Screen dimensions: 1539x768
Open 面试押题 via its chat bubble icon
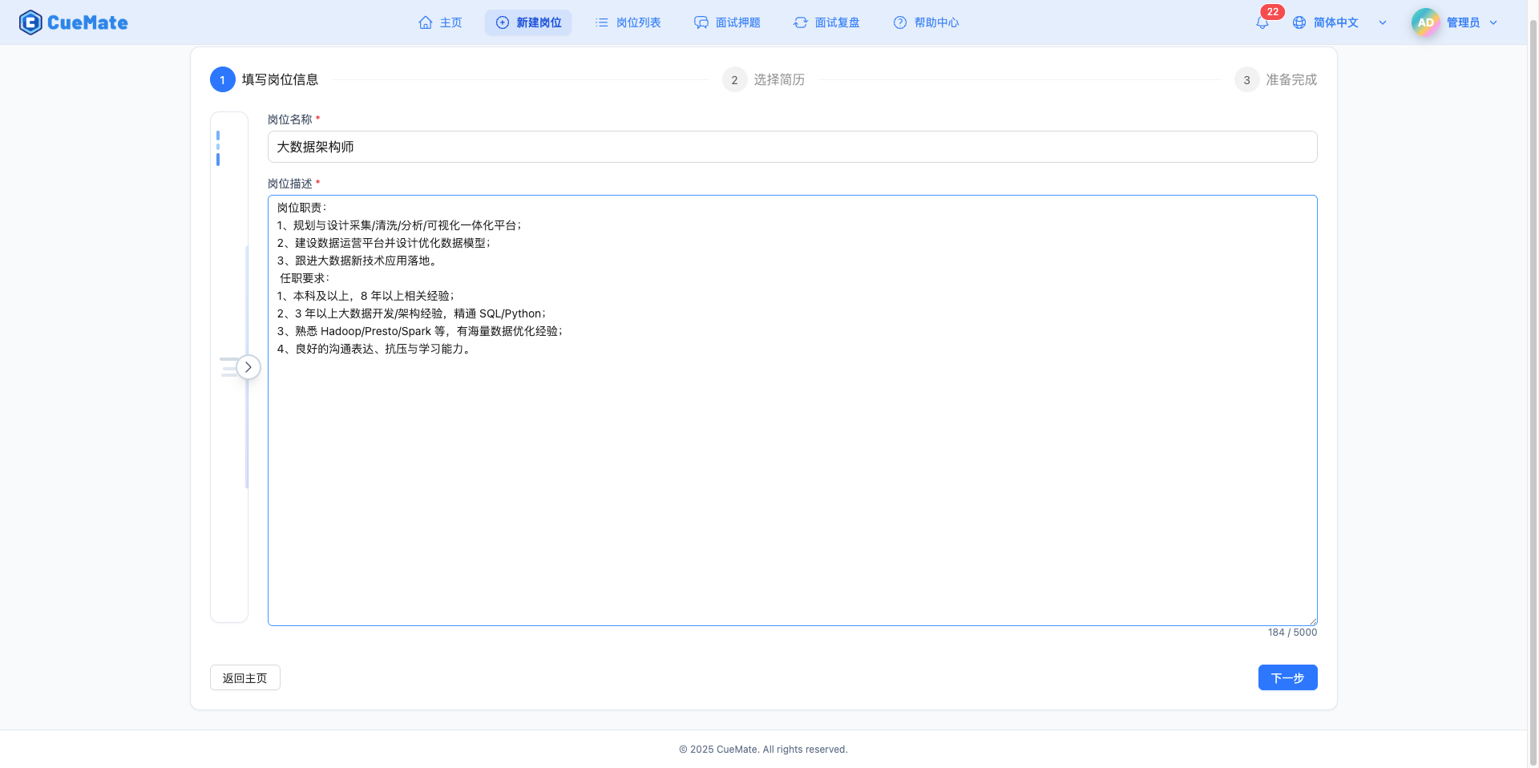[701, 22]
